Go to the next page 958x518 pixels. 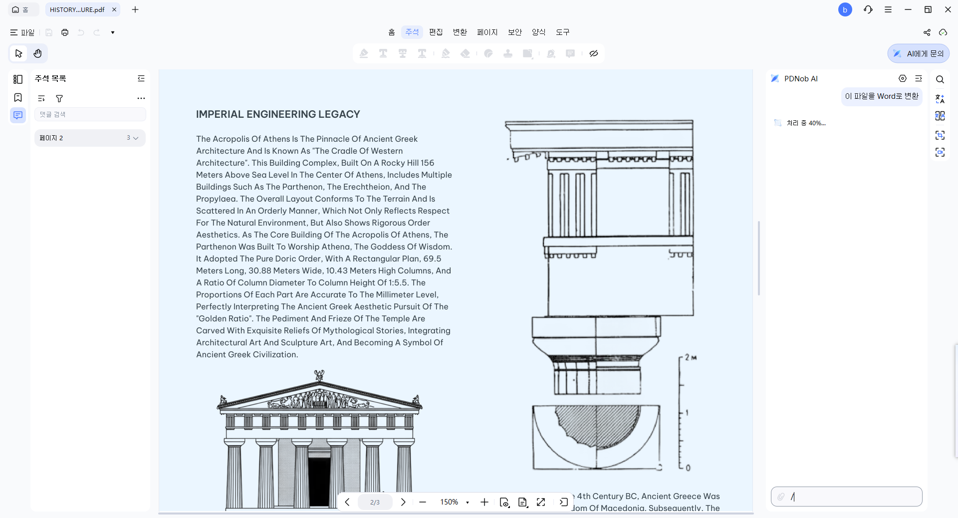(403, 502)
